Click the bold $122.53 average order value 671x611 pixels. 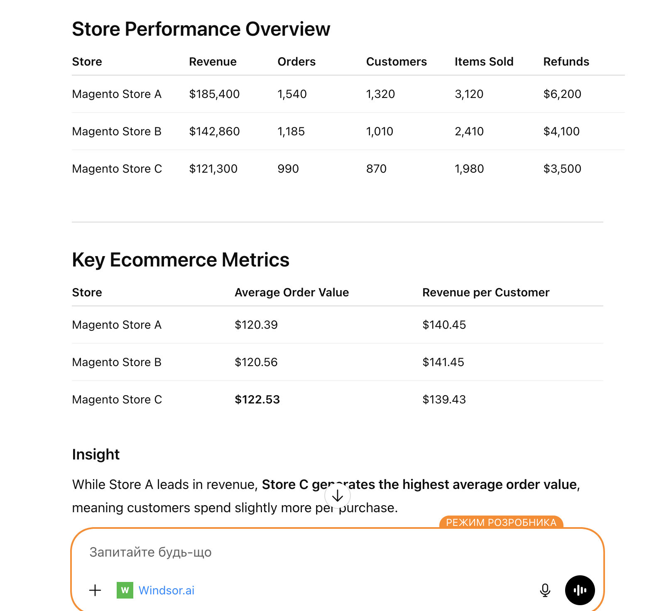[x=257, y=399]
